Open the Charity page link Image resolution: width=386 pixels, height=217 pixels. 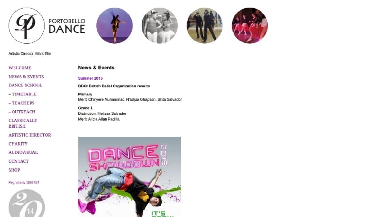point(18,144)
